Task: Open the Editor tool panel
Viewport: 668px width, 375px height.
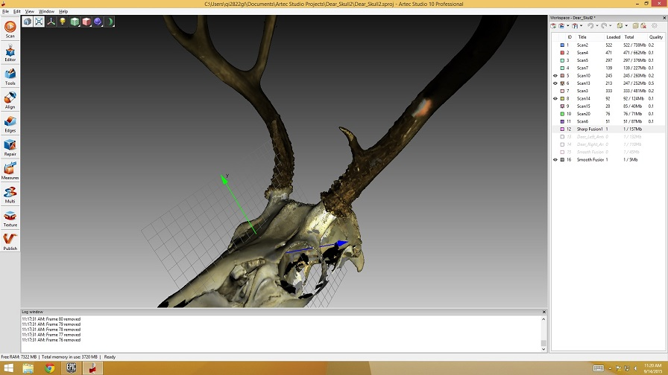Action: [10, 52]
